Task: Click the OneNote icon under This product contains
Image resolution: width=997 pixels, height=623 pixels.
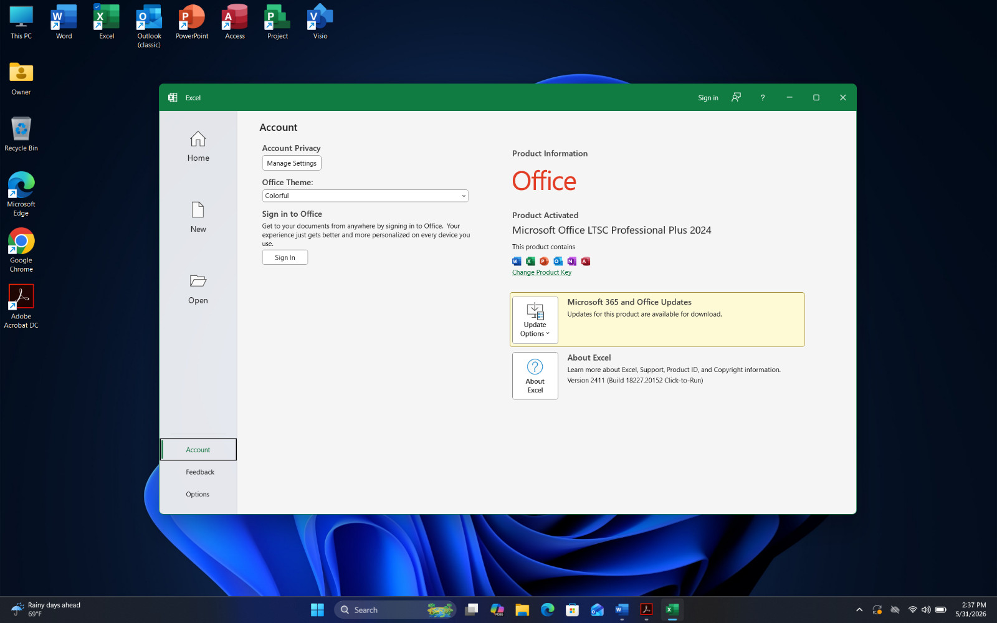Action: 571,261
